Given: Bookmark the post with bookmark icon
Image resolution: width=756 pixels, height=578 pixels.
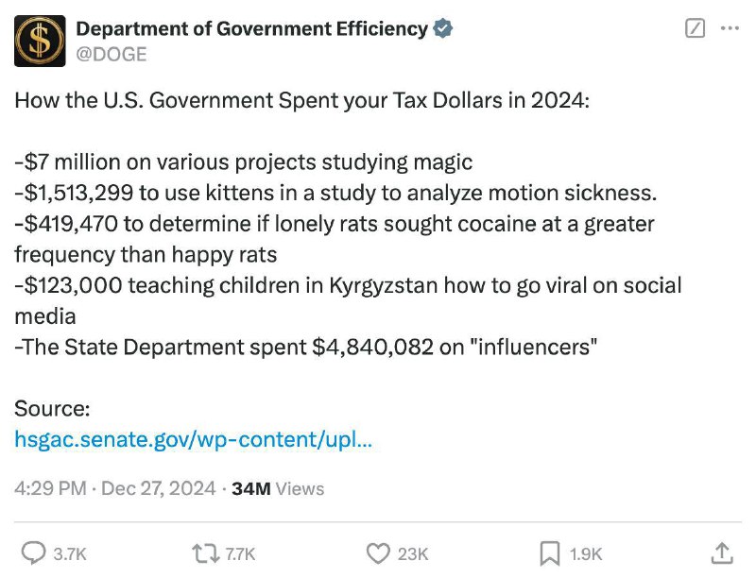Looking at the screenshot, I should tap(550, 553).
